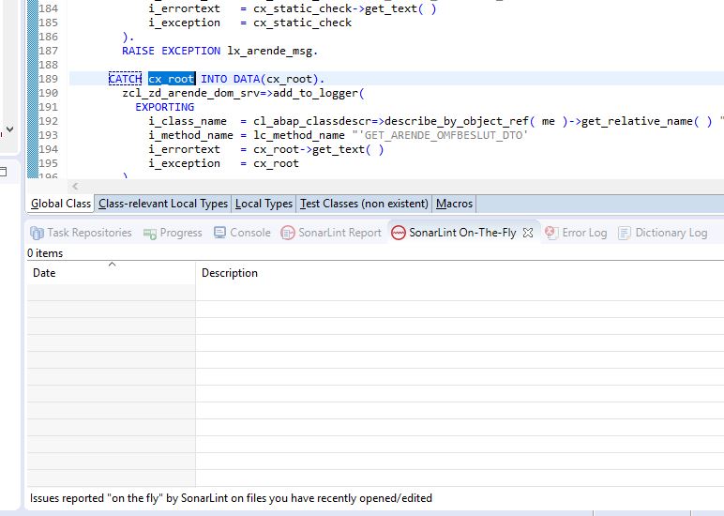
Task: Click the SonarLint On-The-Fly red icon
Action: pyautogui.click(x=398, y=233)
